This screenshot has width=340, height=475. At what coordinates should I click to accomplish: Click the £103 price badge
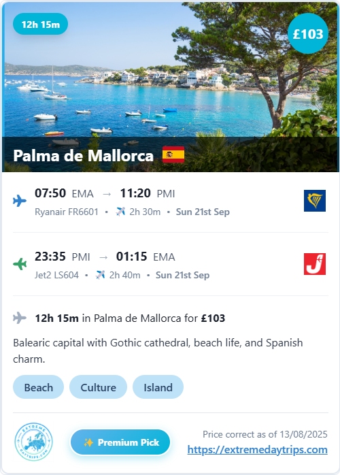[308, 33]
